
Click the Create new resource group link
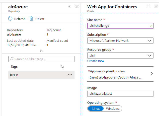96,61
